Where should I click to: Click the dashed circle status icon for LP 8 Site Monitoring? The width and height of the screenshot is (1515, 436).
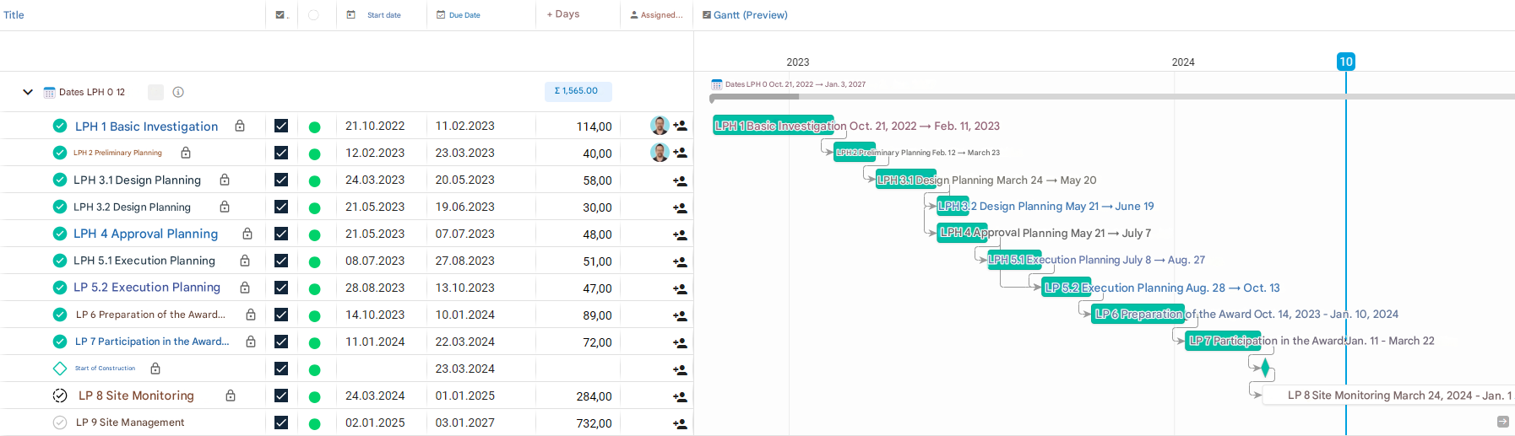point(60,396)
